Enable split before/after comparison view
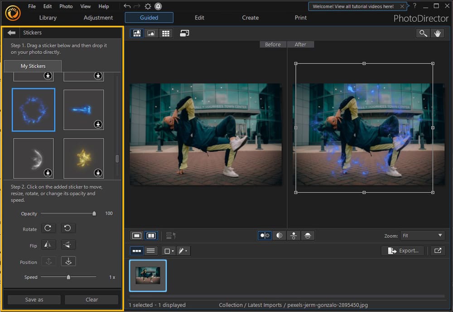The image size is (453, 312). coord(280,235)
